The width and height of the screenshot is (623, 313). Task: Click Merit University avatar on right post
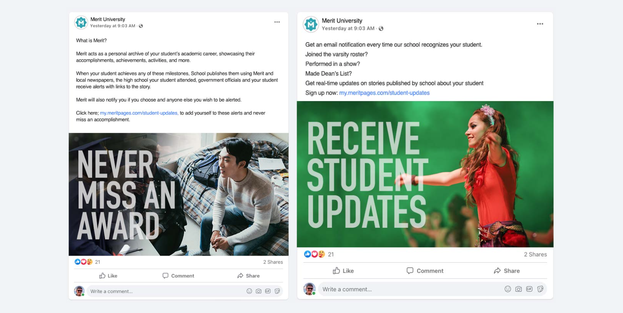pyautogui.click(x=311, y=24)
